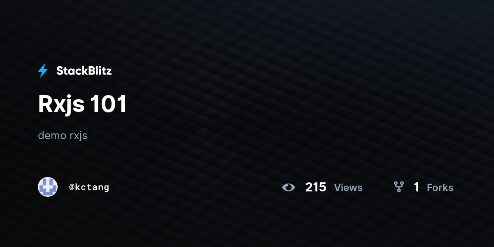
Task: Click the StackBlitz lightning bolt logo
Action: tap(43, 71)
